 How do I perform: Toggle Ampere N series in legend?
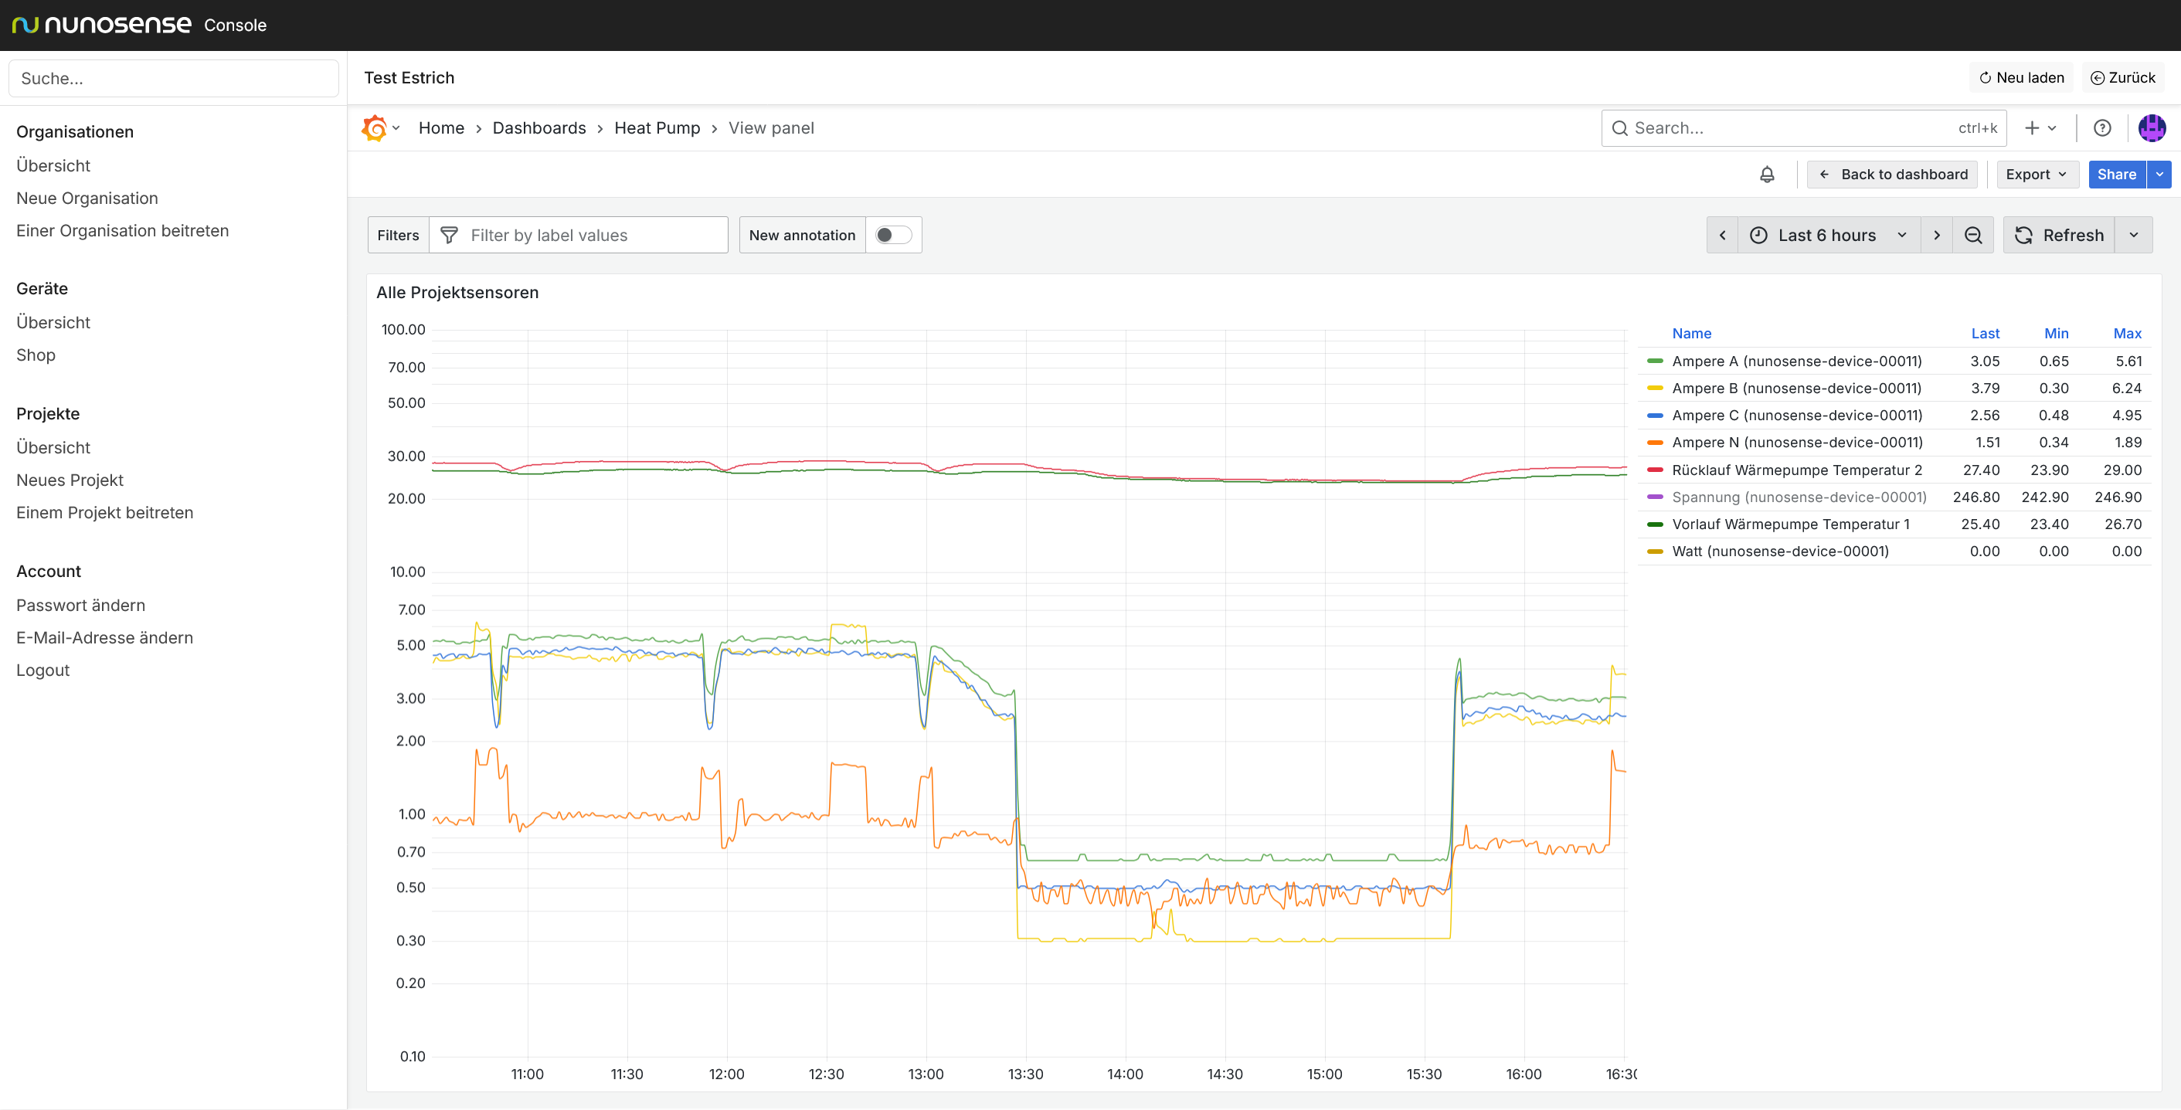[x=1796, y=442]
